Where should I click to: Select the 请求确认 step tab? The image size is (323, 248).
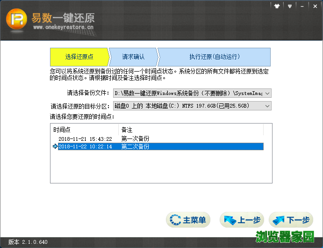point(133,57)
